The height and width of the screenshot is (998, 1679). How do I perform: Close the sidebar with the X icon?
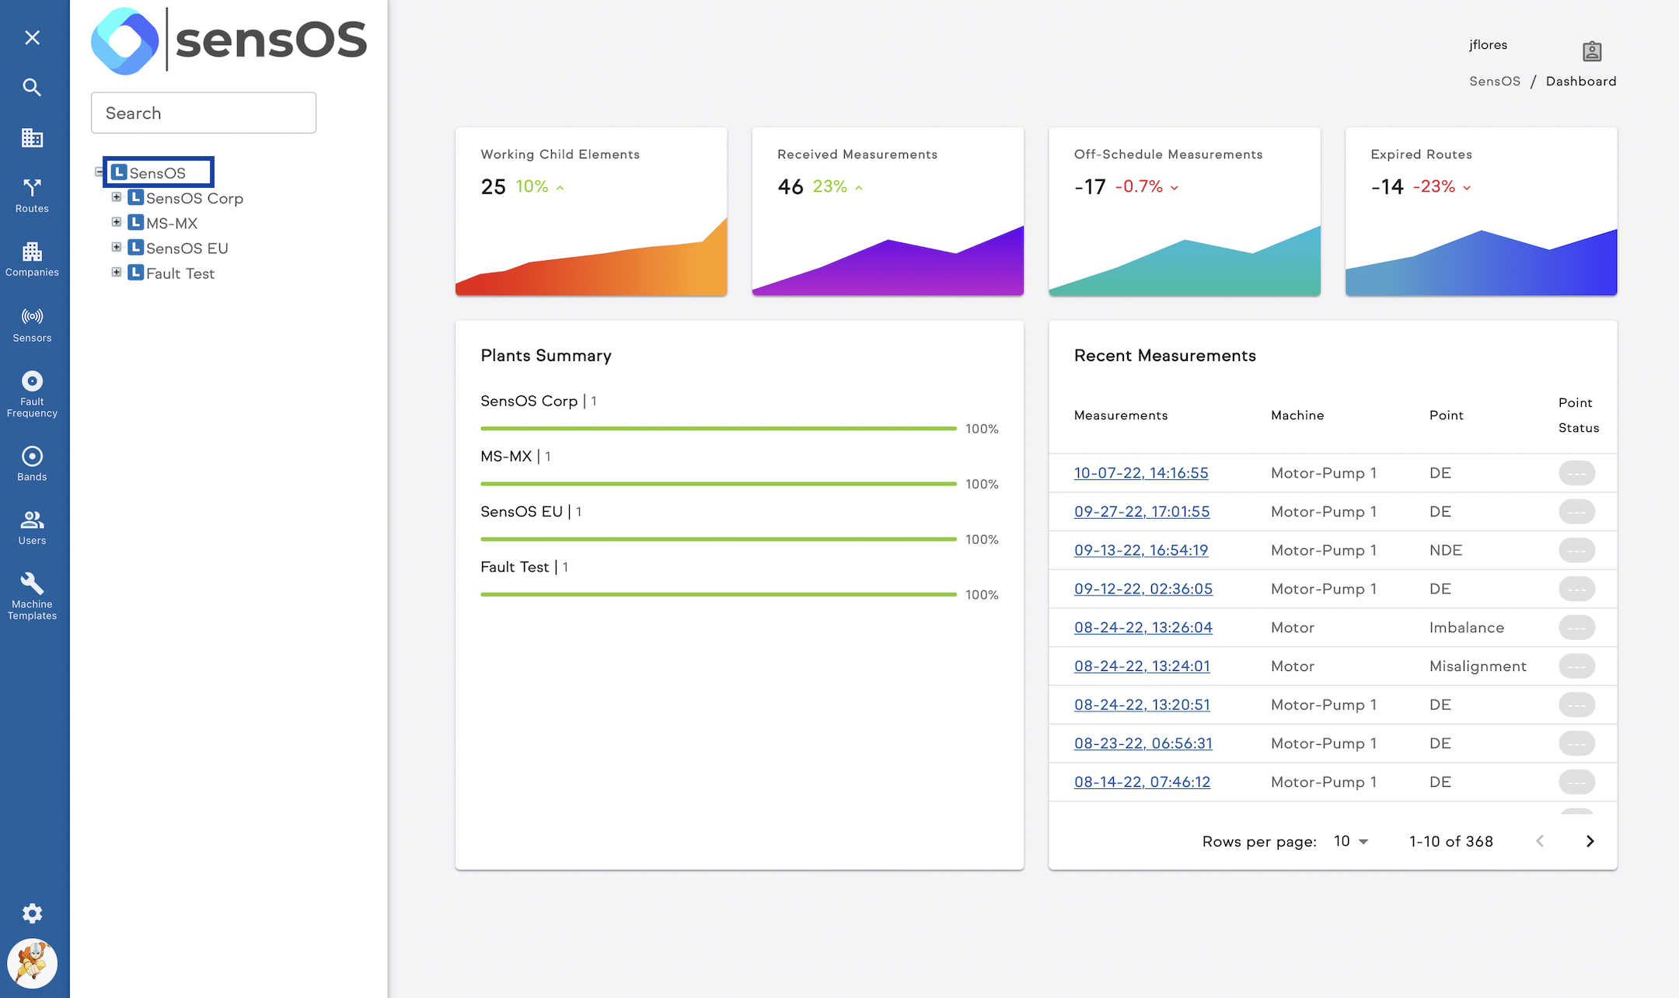(x=32, y=37)
